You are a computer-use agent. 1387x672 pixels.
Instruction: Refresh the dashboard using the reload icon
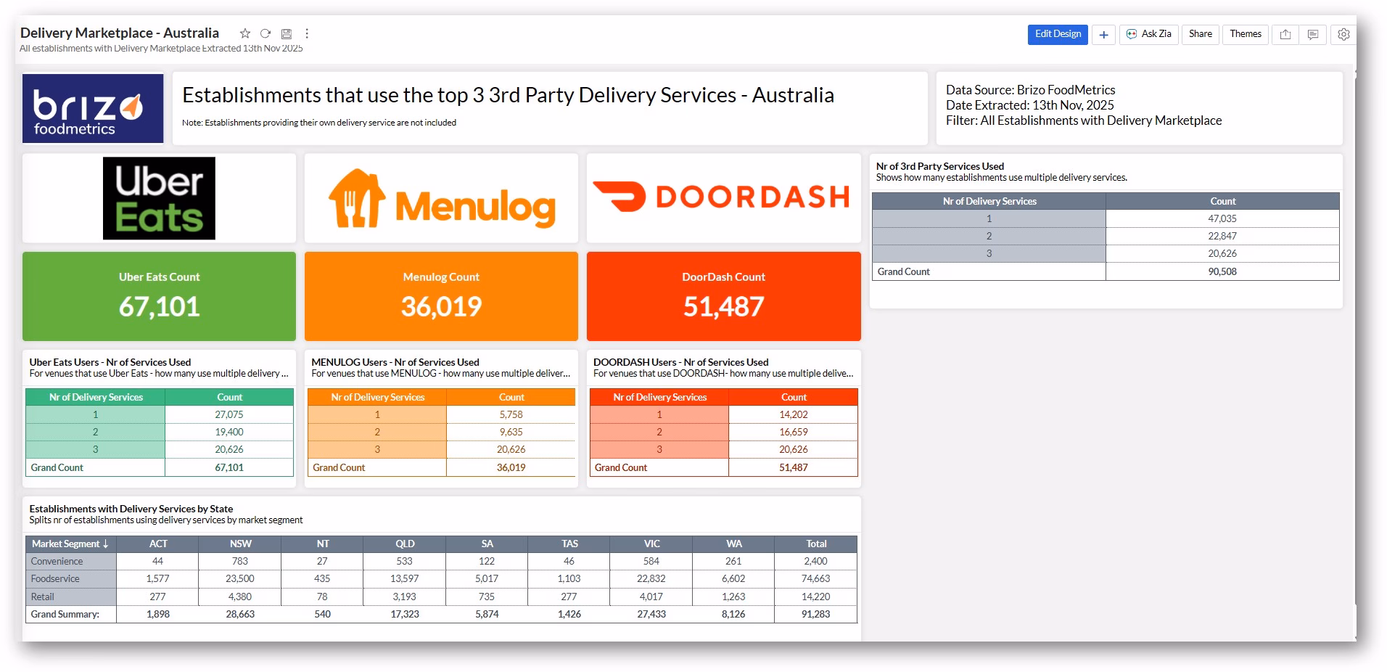(x=266, y=33)
